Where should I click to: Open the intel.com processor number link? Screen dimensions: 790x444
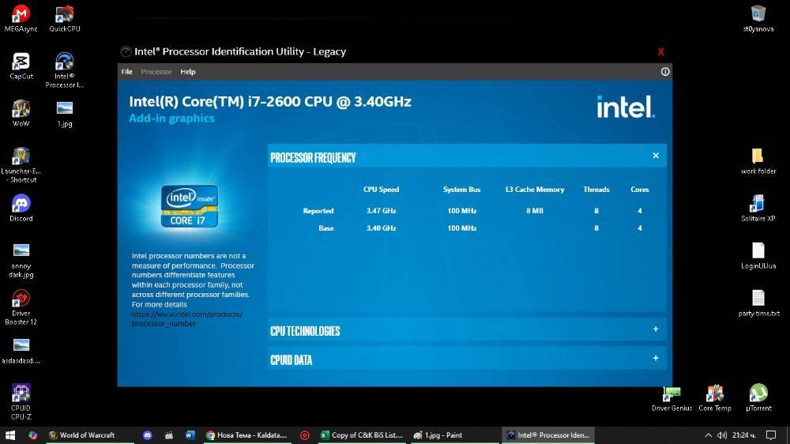point(187,319)
